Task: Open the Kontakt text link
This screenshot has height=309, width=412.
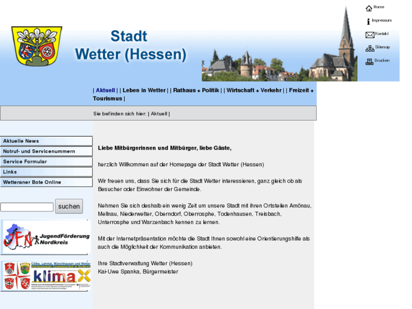Action: click(381, 33)
